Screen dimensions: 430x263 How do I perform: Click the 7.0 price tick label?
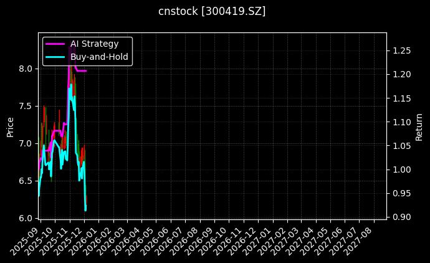[26, 143]
